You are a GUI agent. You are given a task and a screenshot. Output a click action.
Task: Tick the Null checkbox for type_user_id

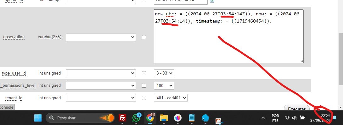(x=144, y=73)
